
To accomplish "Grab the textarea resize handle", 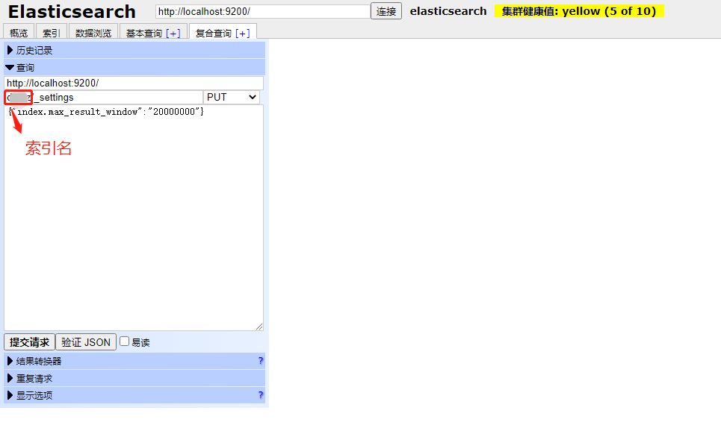I will [x=259, y=326].
